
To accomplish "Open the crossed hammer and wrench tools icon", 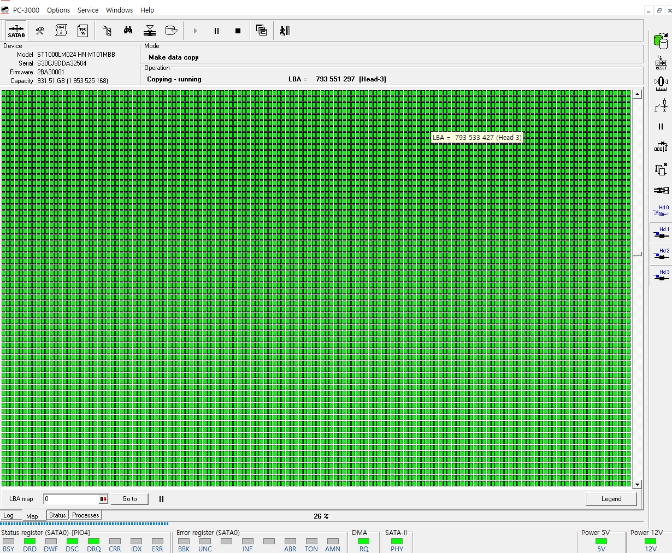I will [x=40, y=31].
